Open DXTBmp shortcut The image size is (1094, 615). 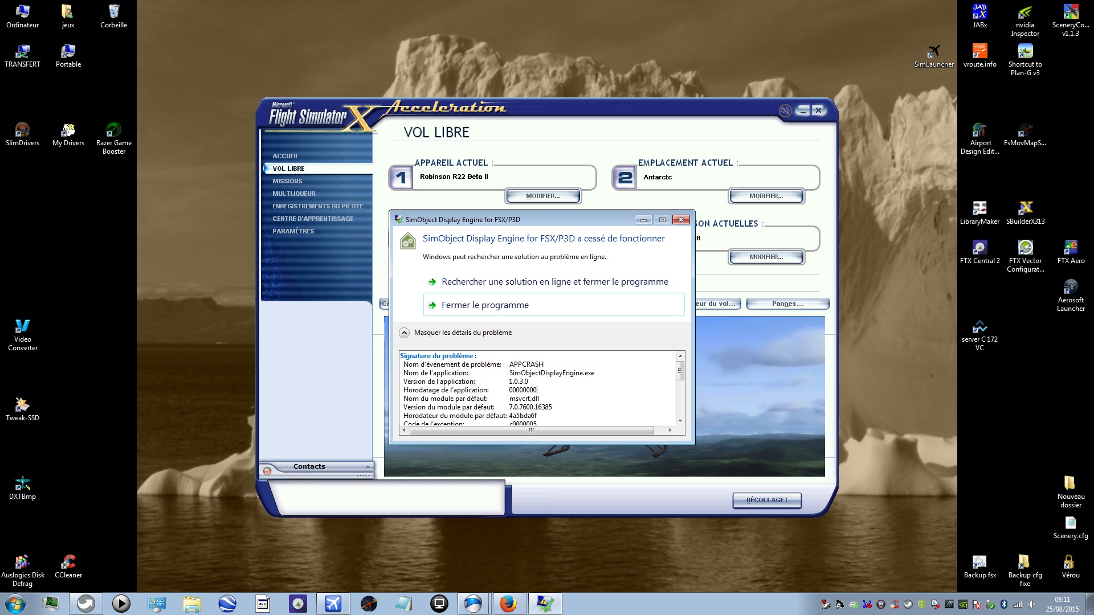pyautogui.click(x=22, y=488)
